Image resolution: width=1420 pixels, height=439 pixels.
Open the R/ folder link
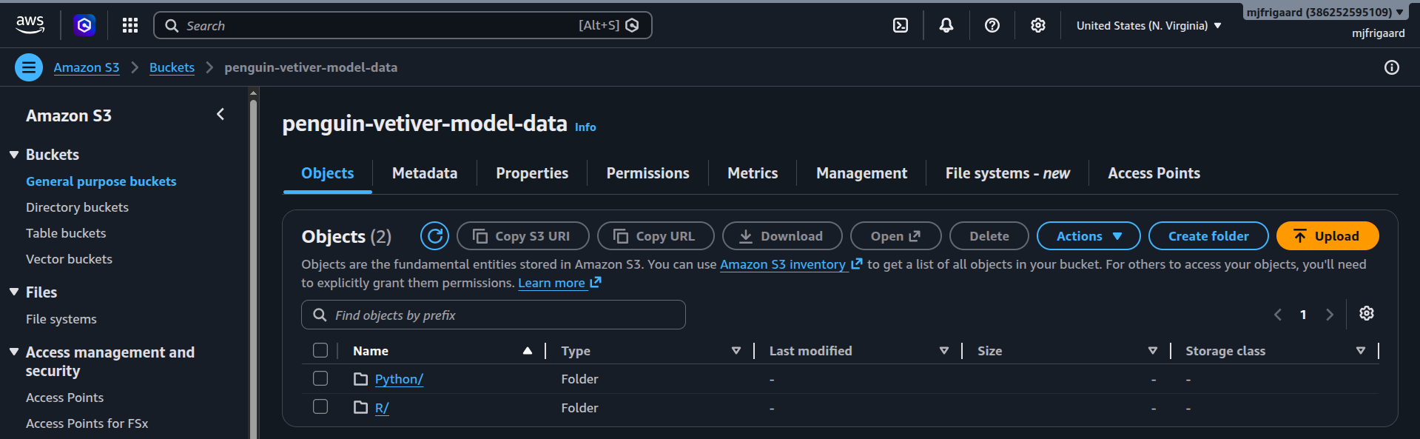(382, 408)
